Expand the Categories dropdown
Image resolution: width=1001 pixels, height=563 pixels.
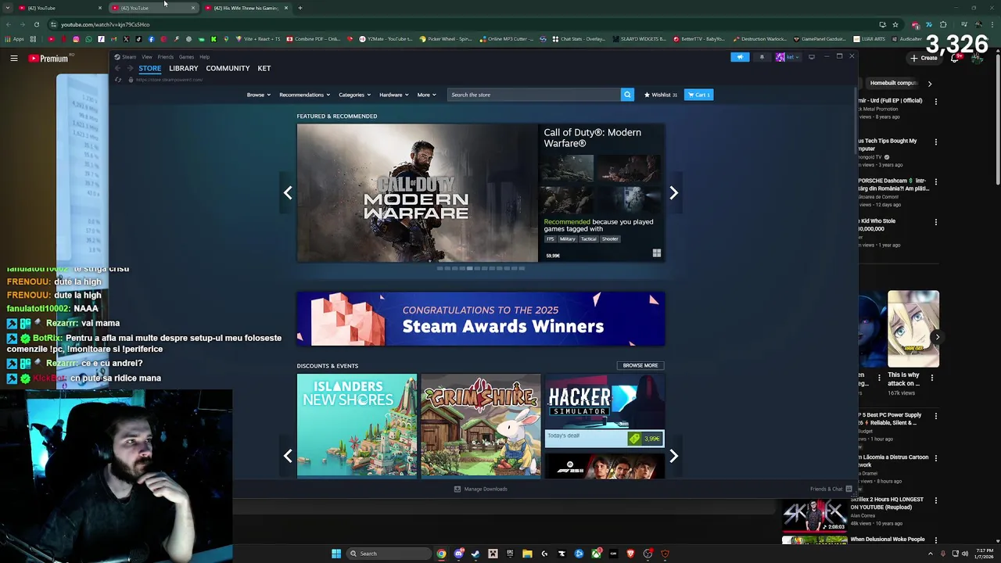click(x=354, y=95)
